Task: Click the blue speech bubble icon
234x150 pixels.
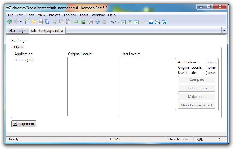Action: (x=151, y=22)
